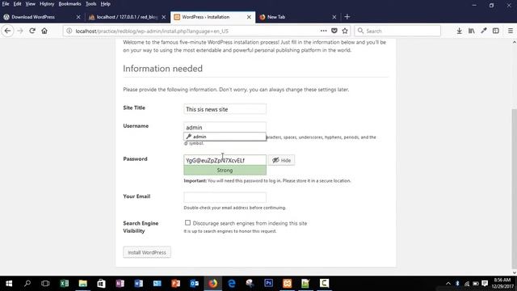Open the page actions three-dot menu
The width and height of the screenshot is (517, 291).
pyautogui.click(x=323, y=31)
